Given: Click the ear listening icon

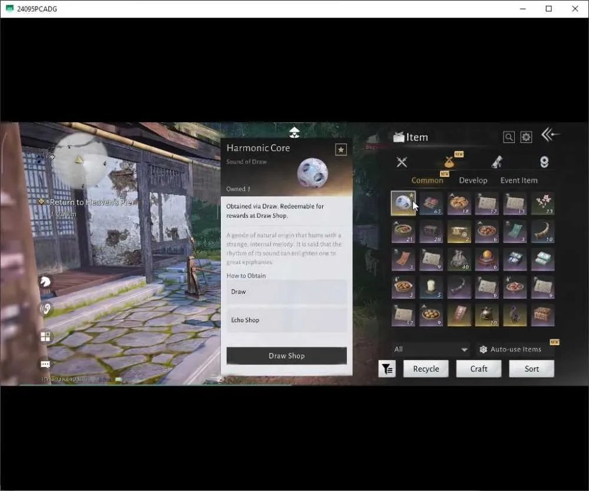Looking at the screenshot, I should pyautogui.click(x=45, y=309).
